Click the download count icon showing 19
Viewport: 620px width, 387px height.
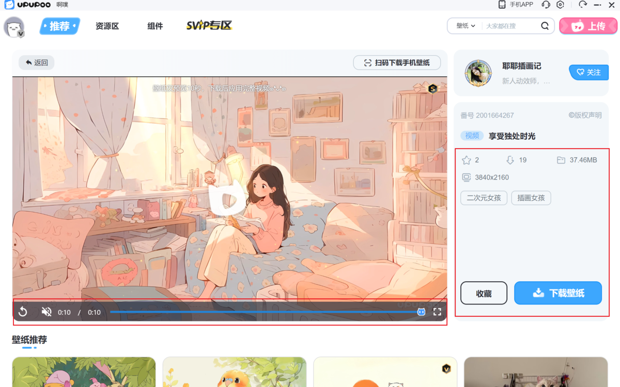point(510,160)
